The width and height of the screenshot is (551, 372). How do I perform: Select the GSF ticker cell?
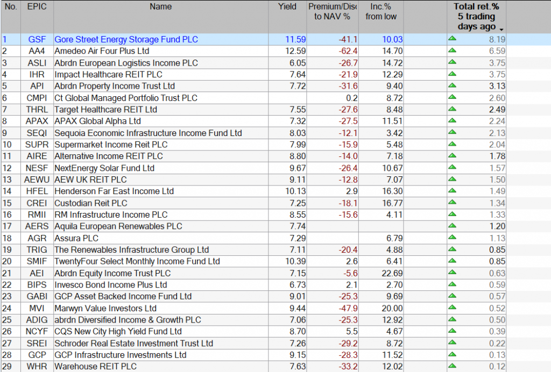coord(37,39)
